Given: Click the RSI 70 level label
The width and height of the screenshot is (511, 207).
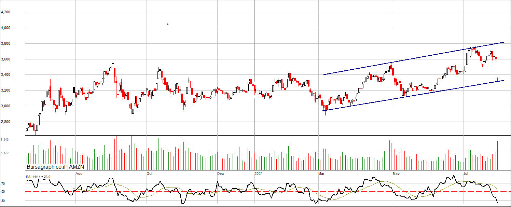Looking at the screenshot, I should tap(3, 184).
